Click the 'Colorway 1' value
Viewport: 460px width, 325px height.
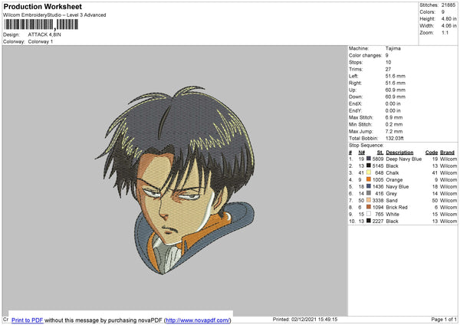[x=41, y=41]
